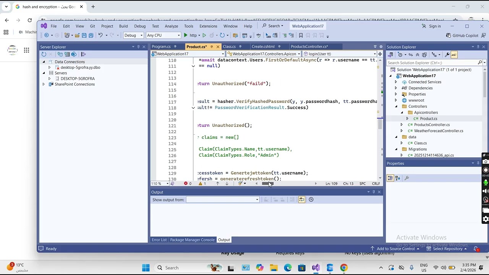Open the Extensions menu
This screenshot has height=275, width=489.
(208, 26)
